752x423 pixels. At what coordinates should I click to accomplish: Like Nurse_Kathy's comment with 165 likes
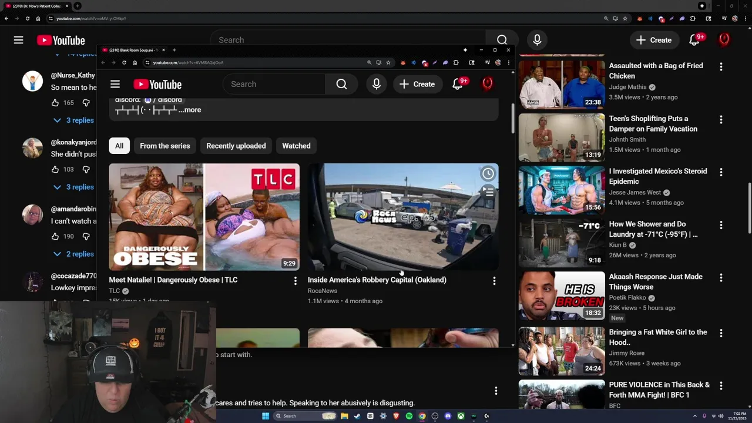click(x=55, y=102)
